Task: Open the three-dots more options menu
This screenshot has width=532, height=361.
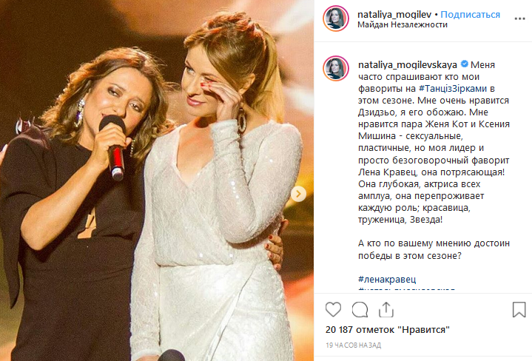Action: (519, 18)
